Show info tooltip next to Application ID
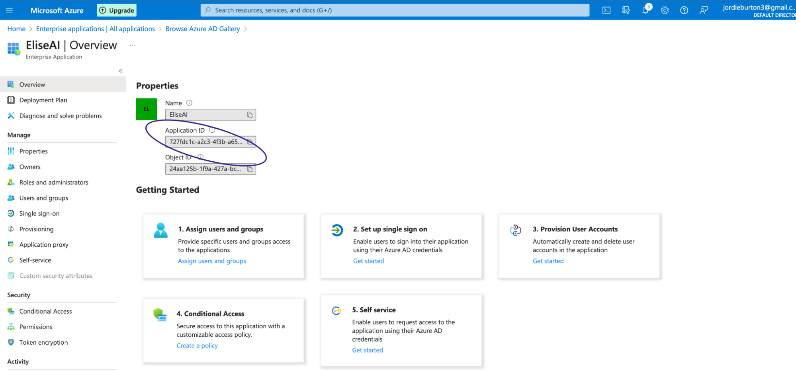This screenshot has width=796, height=371. coord(212,130)
